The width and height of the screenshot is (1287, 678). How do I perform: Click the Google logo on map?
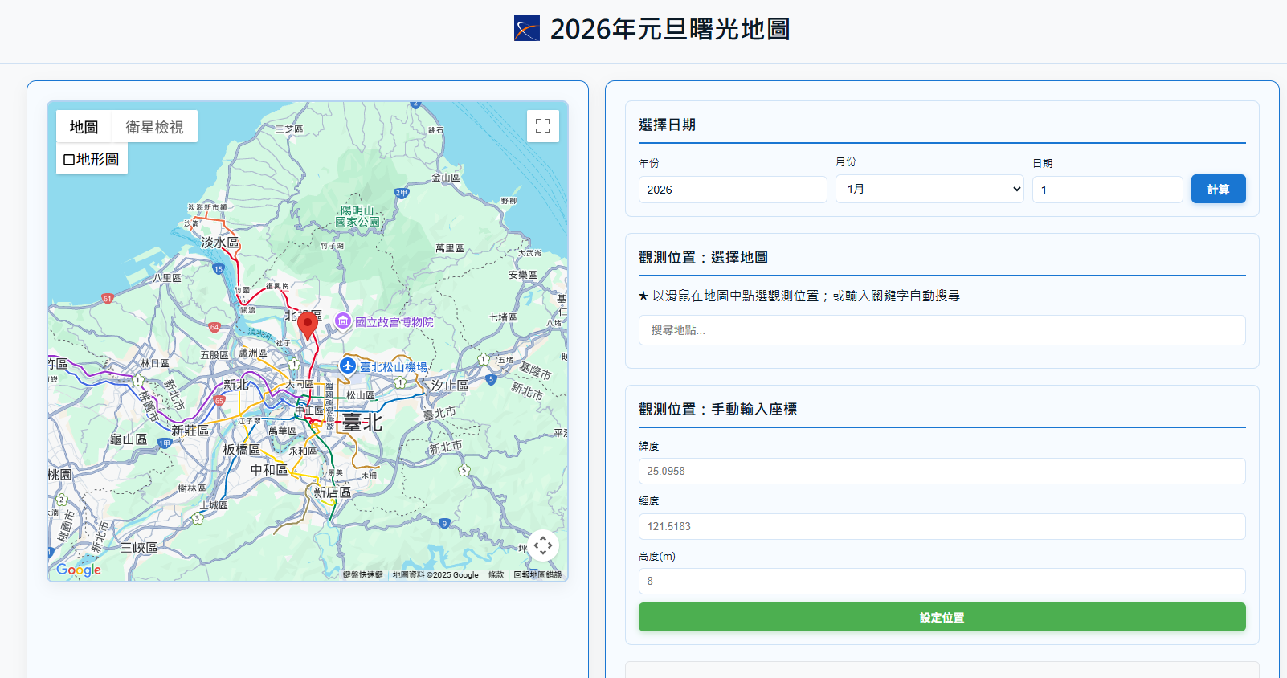click(x=79, y=570)
